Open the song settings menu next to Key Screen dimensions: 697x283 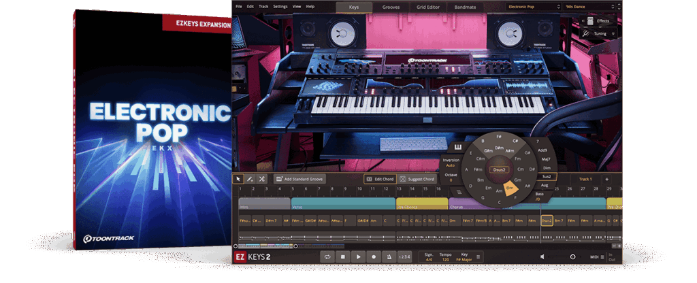tap(479, 256)
